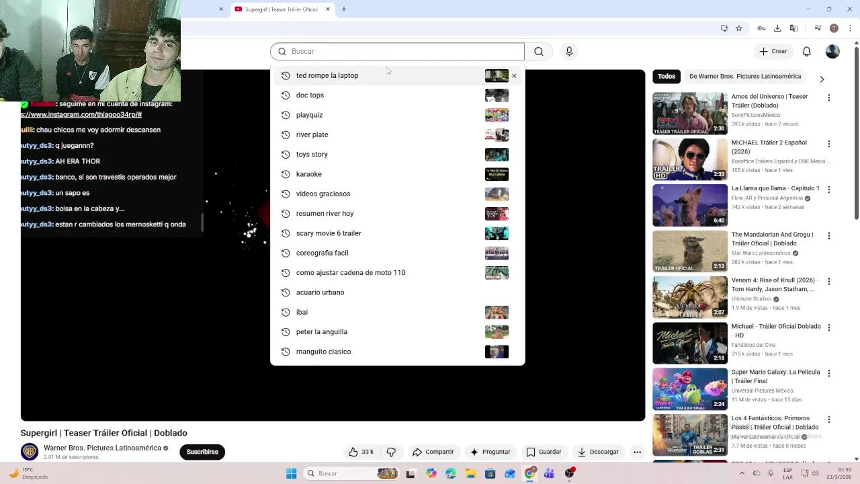Open File Explorer from the taskbar
Viewport: 860px width, 484px height.
point(470,473)
